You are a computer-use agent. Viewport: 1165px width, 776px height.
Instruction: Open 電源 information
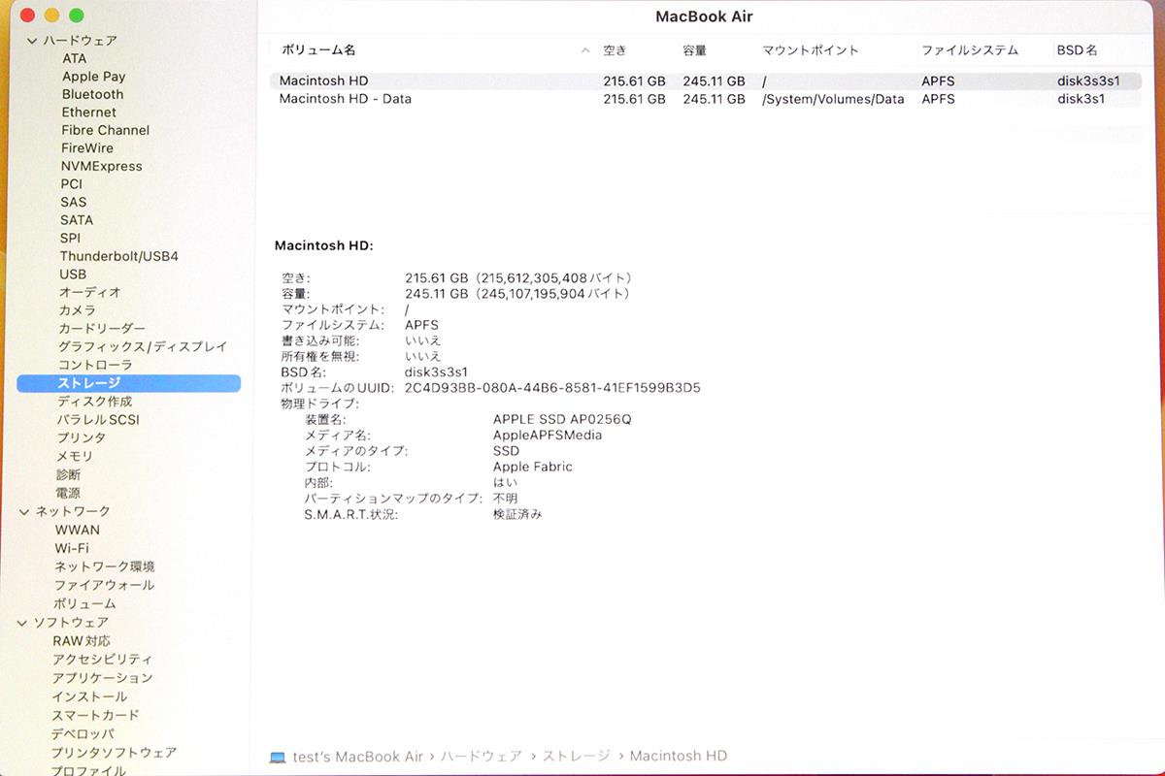coord(68,494)
